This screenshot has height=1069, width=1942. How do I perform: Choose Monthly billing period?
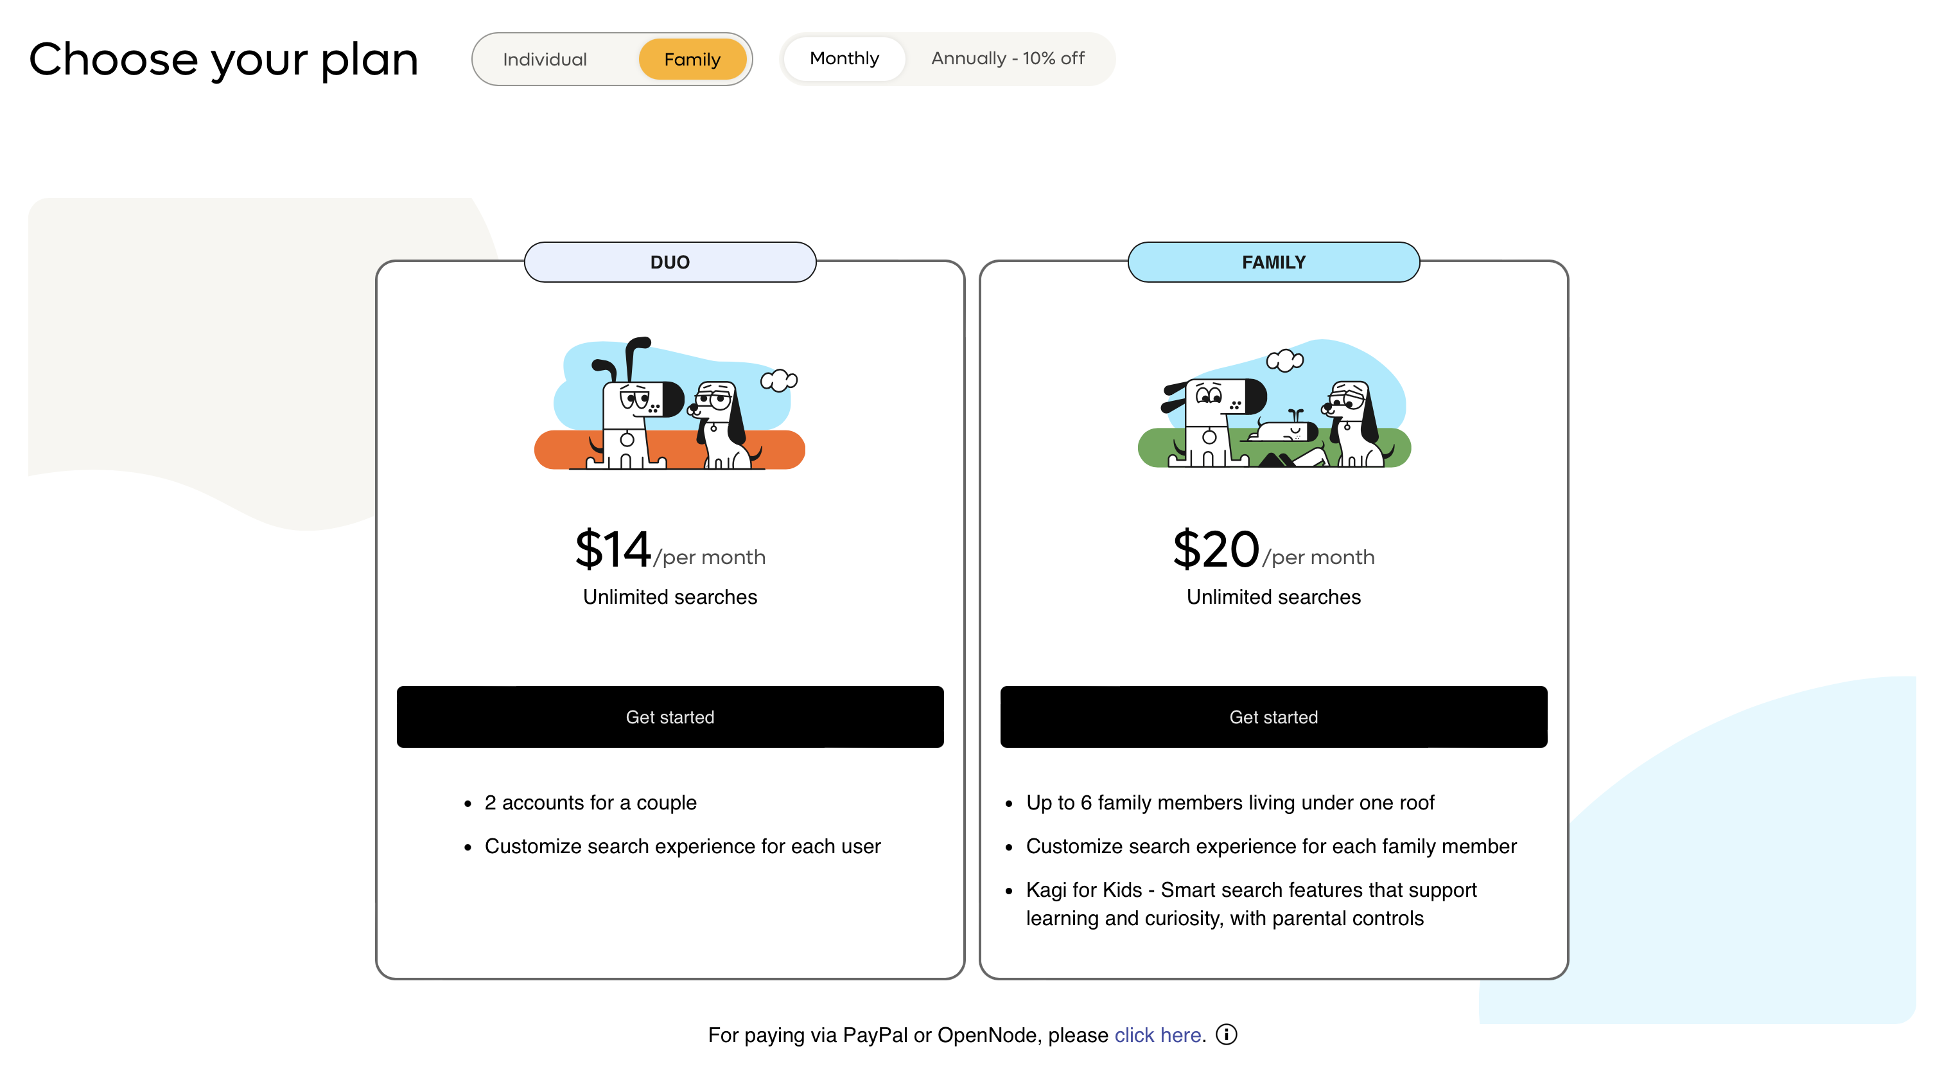844,58
